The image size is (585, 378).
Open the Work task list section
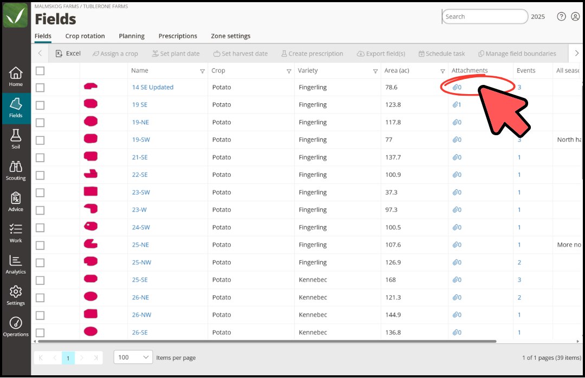(x=16, y=233)
